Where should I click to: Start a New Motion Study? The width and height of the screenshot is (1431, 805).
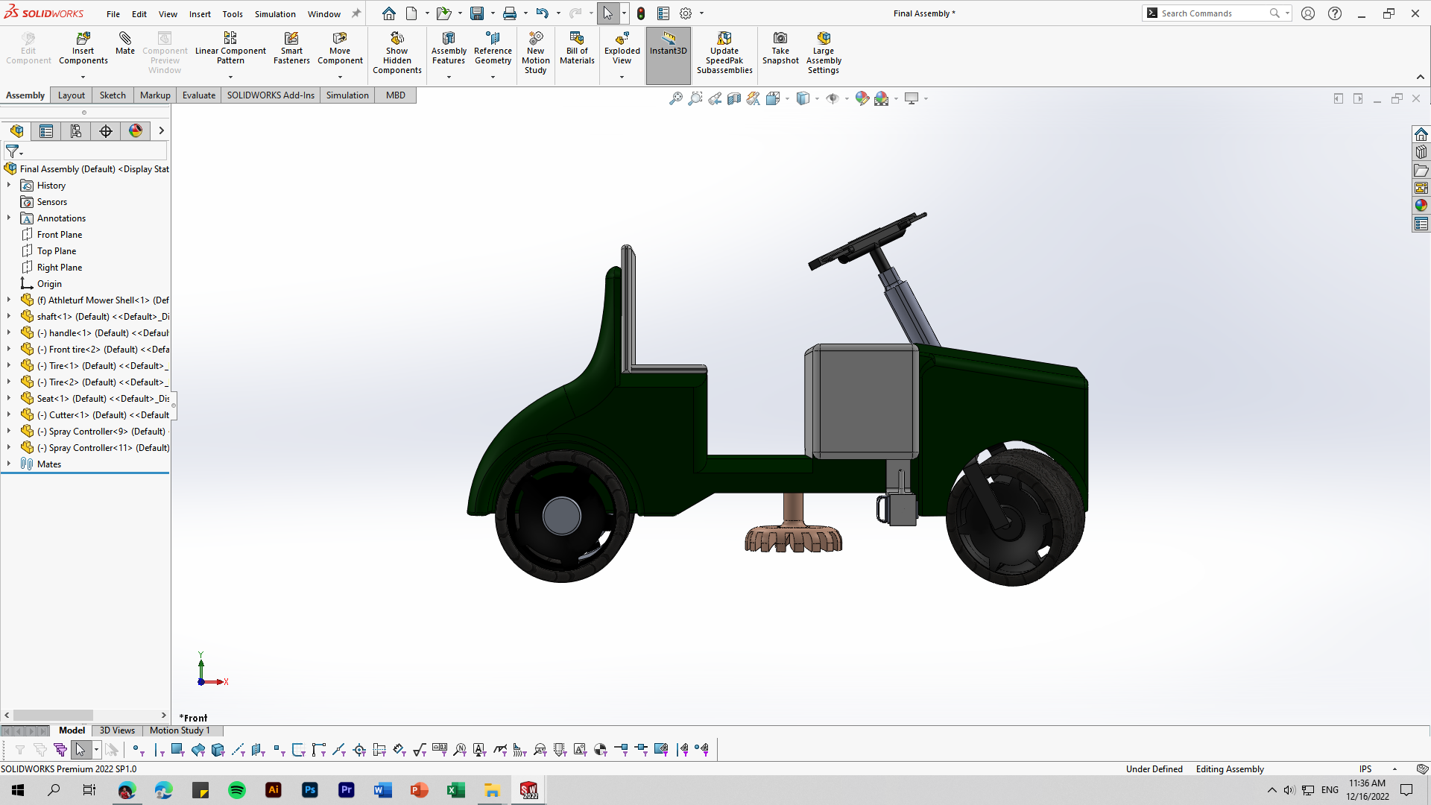[535, 52]
